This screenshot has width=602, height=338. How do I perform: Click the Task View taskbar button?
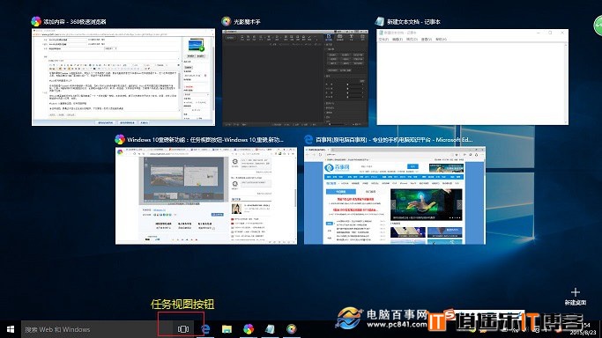pos(183,329)
